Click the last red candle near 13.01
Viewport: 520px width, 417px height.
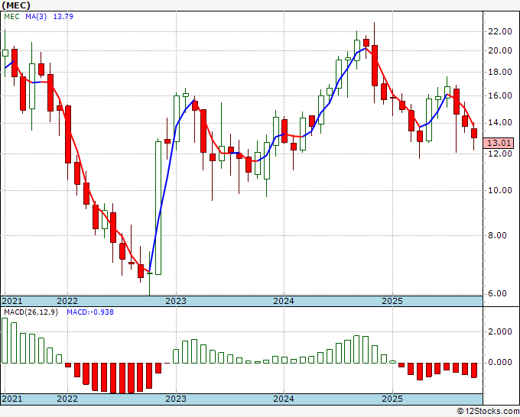[474, 133]
